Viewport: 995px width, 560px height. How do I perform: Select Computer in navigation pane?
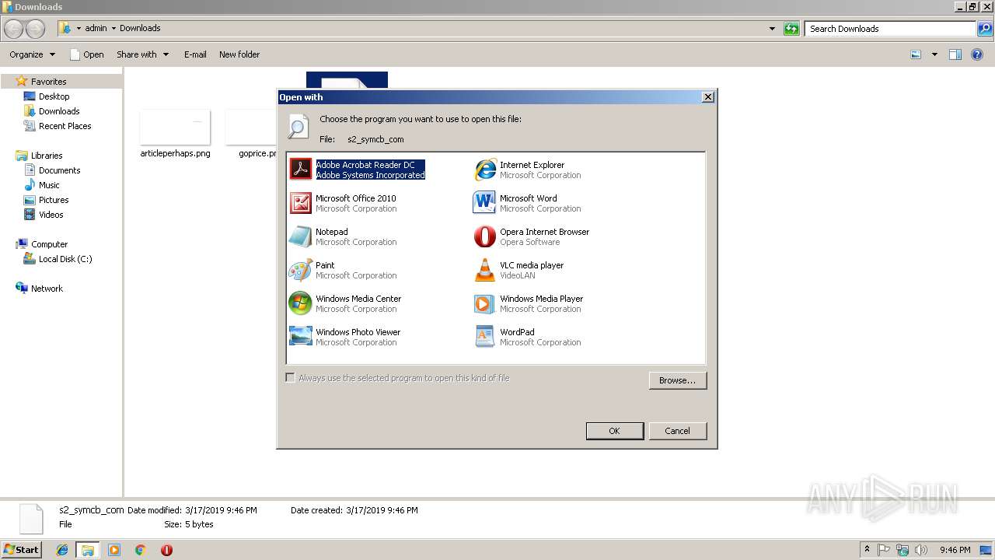[x=49, y=244]
